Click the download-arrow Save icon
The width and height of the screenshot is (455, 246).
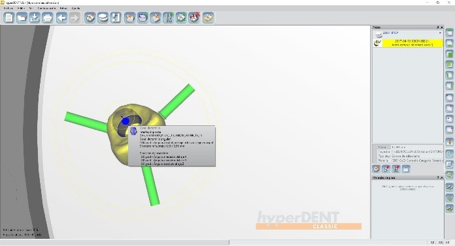click(x=35, y=18)
